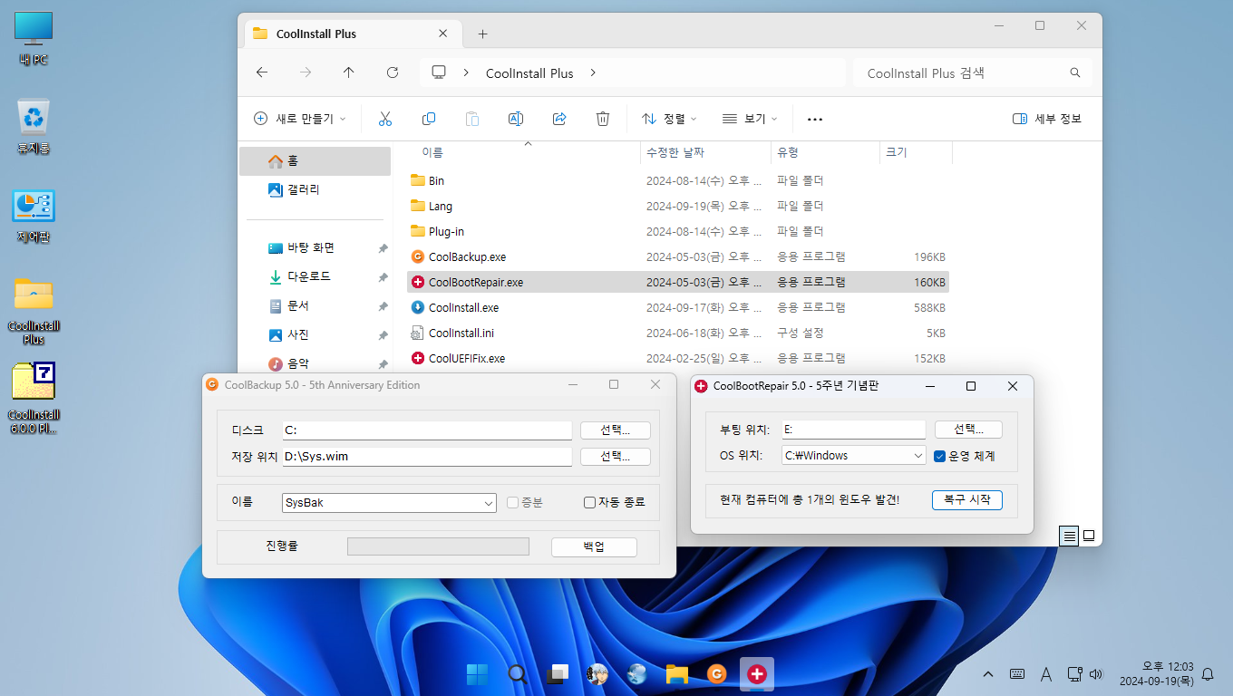
Task: Expand the chevron left of CoolInstall Plus breadcrumb
Action: tap(466, 72)
